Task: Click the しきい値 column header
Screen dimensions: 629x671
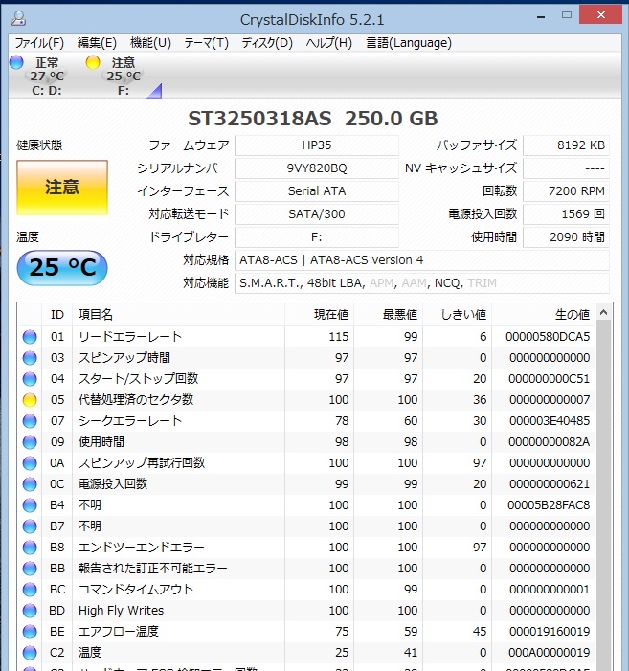Action: pyautogui.click(x=457, y=315)
